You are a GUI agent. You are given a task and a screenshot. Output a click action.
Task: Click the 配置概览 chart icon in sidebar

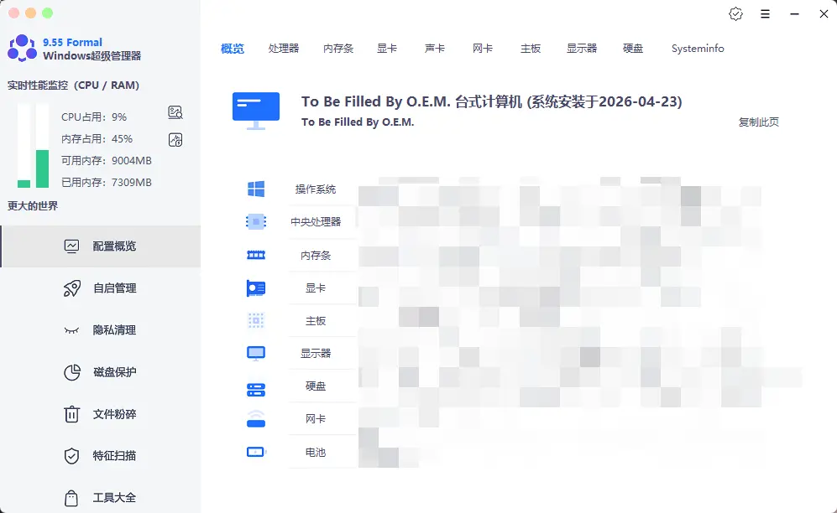(71, 246)
